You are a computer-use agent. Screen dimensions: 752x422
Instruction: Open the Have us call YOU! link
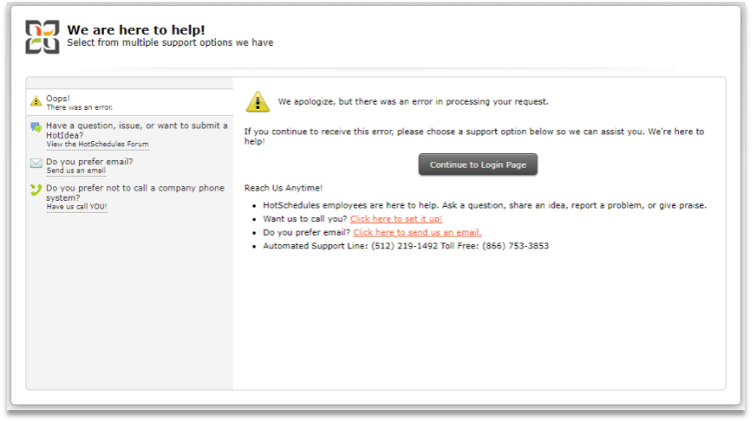click(x=77, y=207)
